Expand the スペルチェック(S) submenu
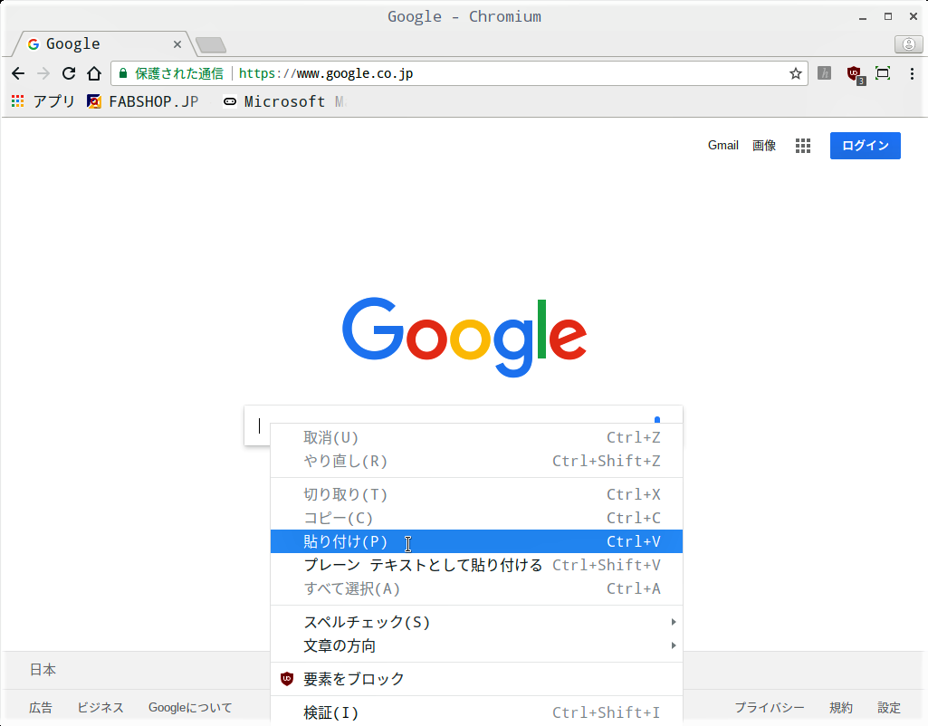Viewport: 928px width, 726px height. tap(476, 622)
